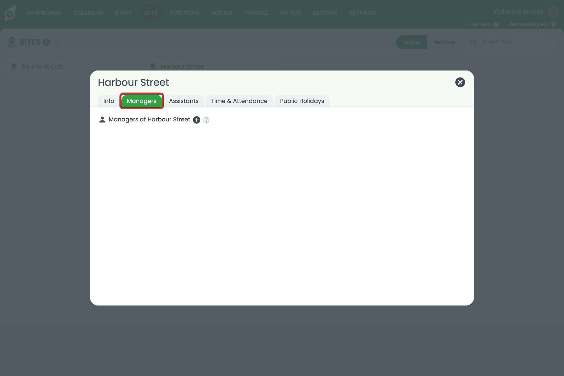564x376 pixels.
Task: Open the user avatar next to Welcome Amelia
Action: (x=553, y=12)
